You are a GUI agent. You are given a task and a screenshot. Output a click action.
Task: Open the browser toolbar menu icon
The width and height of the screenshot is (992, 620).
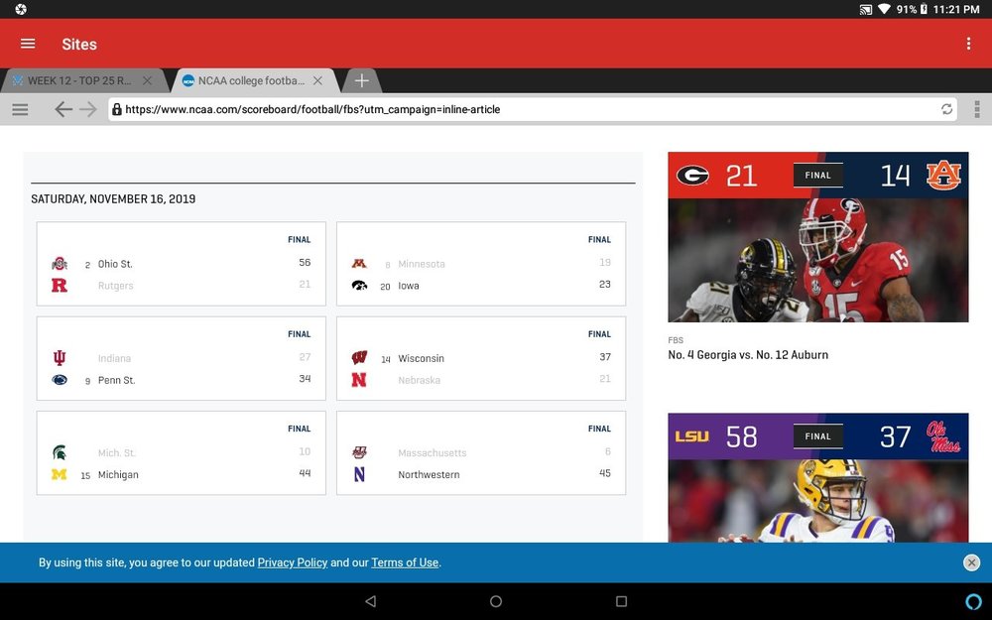point(20,109)
